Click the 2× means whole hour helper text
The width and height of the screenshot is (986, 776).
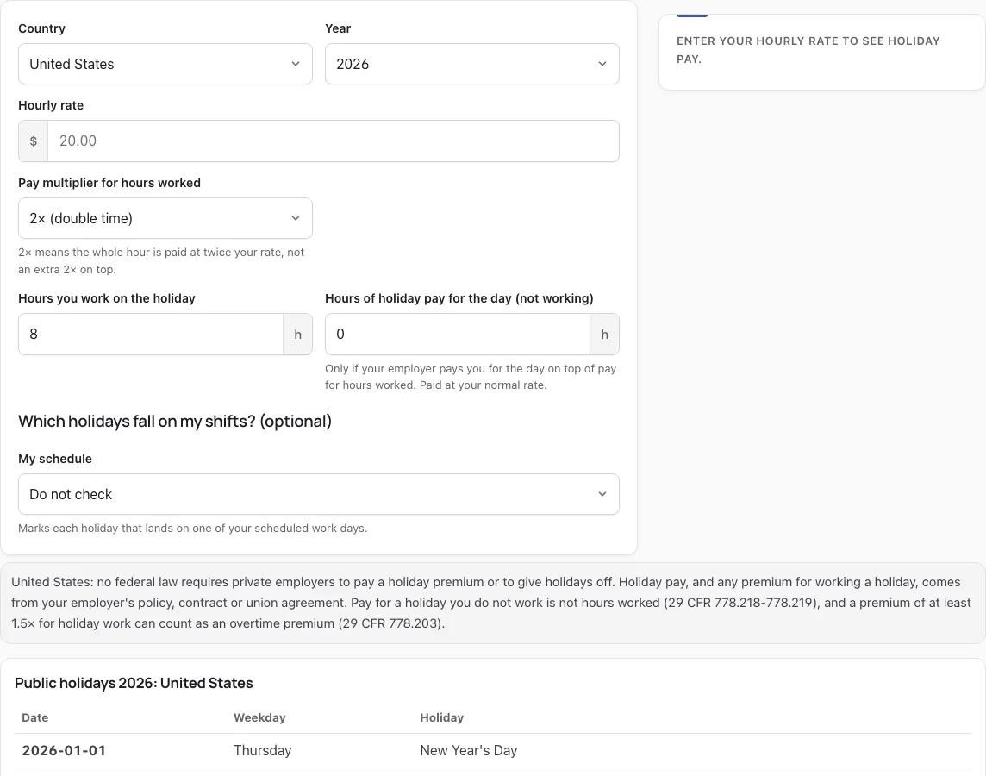(161, 261)
